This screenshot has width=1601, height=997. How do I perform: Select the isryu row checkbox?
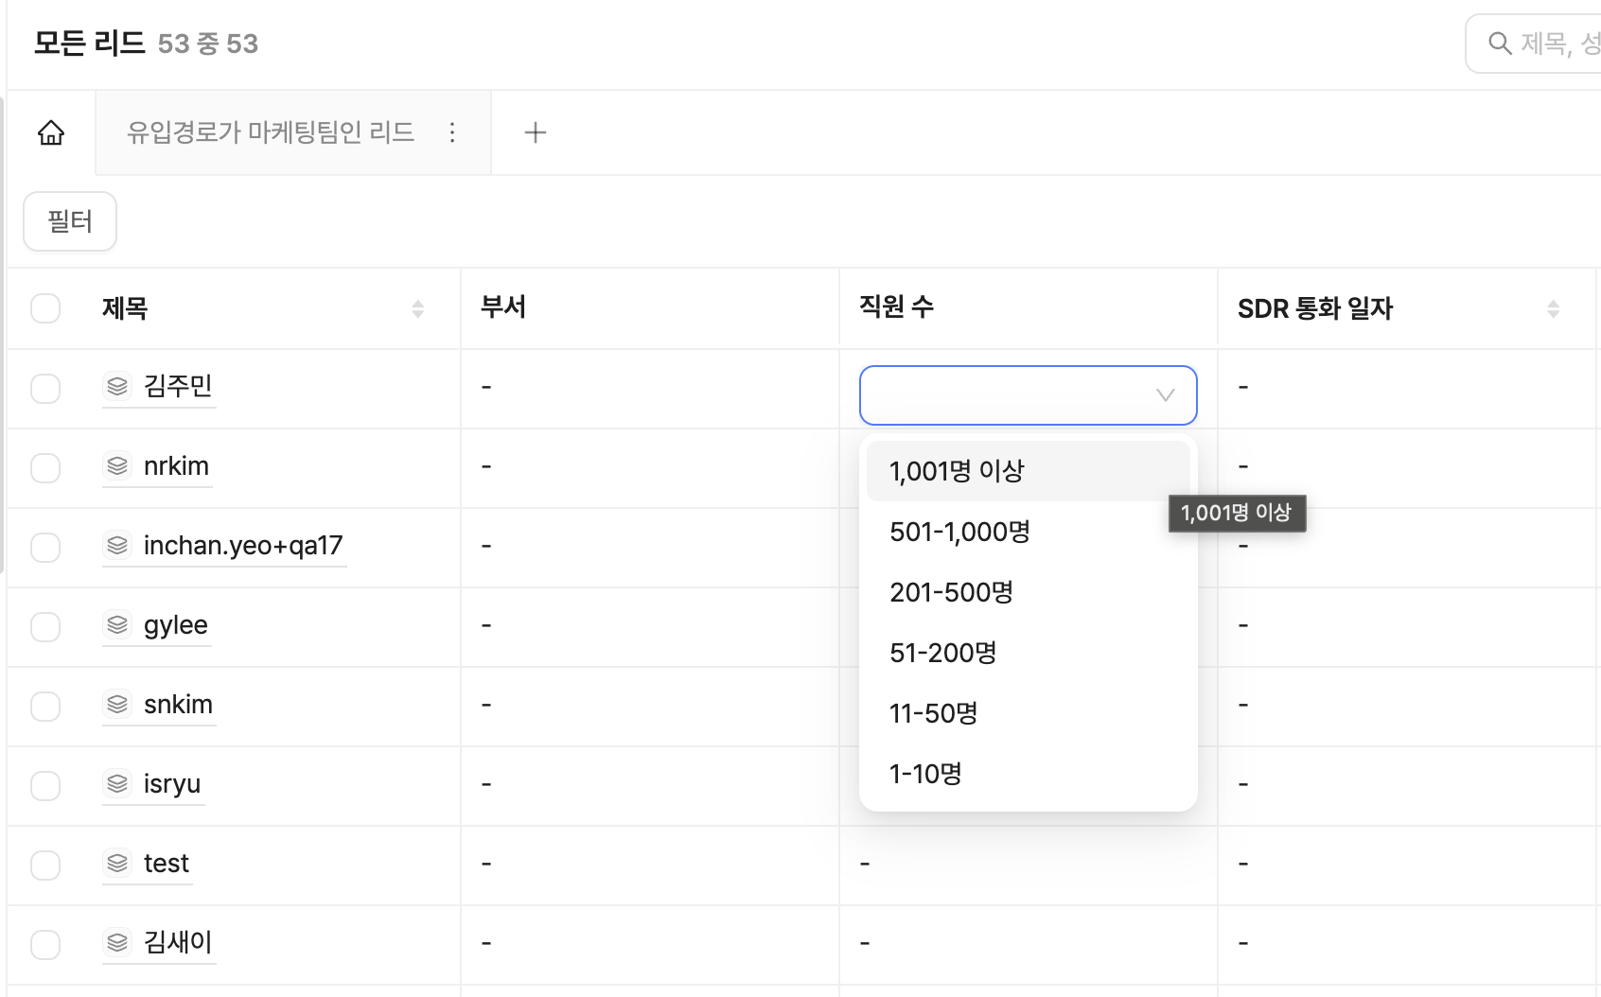(45, 785)
